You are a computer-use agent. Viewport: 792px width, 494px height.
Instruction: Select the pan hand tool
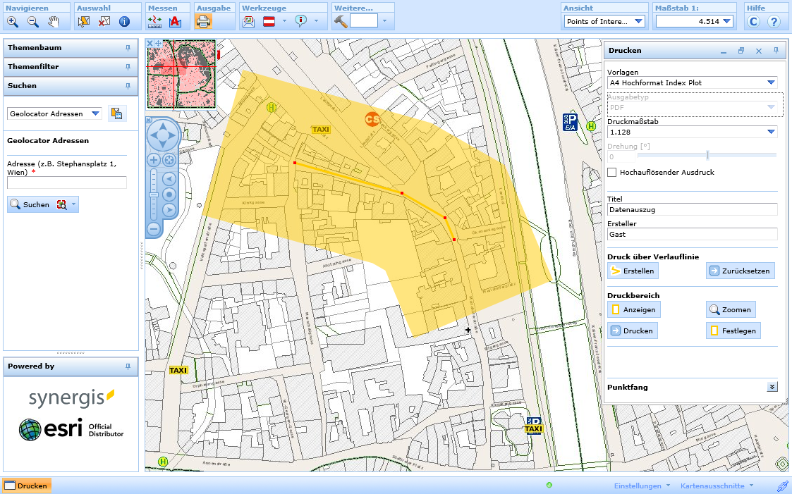pyautogui.click(x=54, y=22)
